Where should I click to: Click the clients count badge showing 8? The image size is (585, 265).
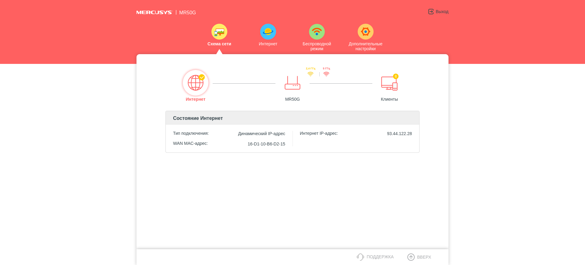point(396,76)
